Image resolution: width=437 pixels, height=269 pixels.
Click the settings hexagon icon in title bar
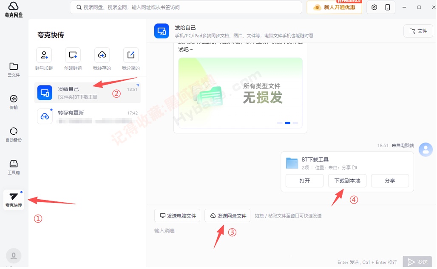(374, 7)
